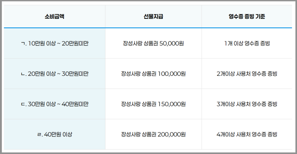Select the ㄴ. 20만원 이상 ~ 30만원미만 cell
Viewport: 297px width, 154px height.
pos(55,74)
